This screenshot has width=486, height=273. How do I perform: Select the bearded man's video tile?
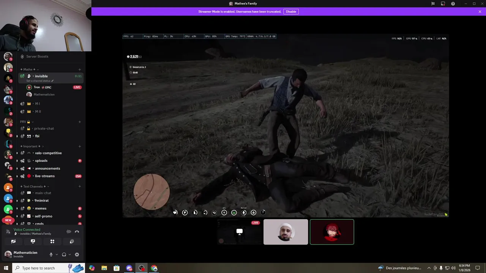coord(286,232)
